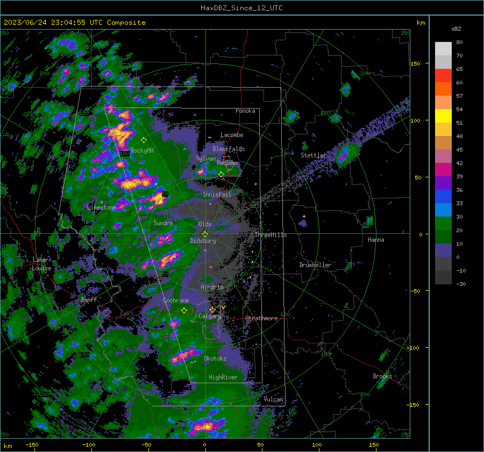Click the dBZ legend heading
Image resolution: width=484 pixels, height=452 pixels.
coord(456,29)
